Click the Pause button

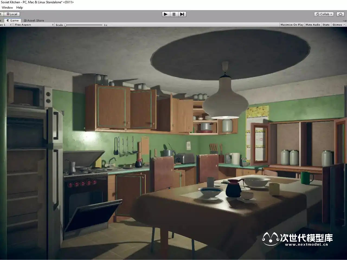tap(174, 14)
